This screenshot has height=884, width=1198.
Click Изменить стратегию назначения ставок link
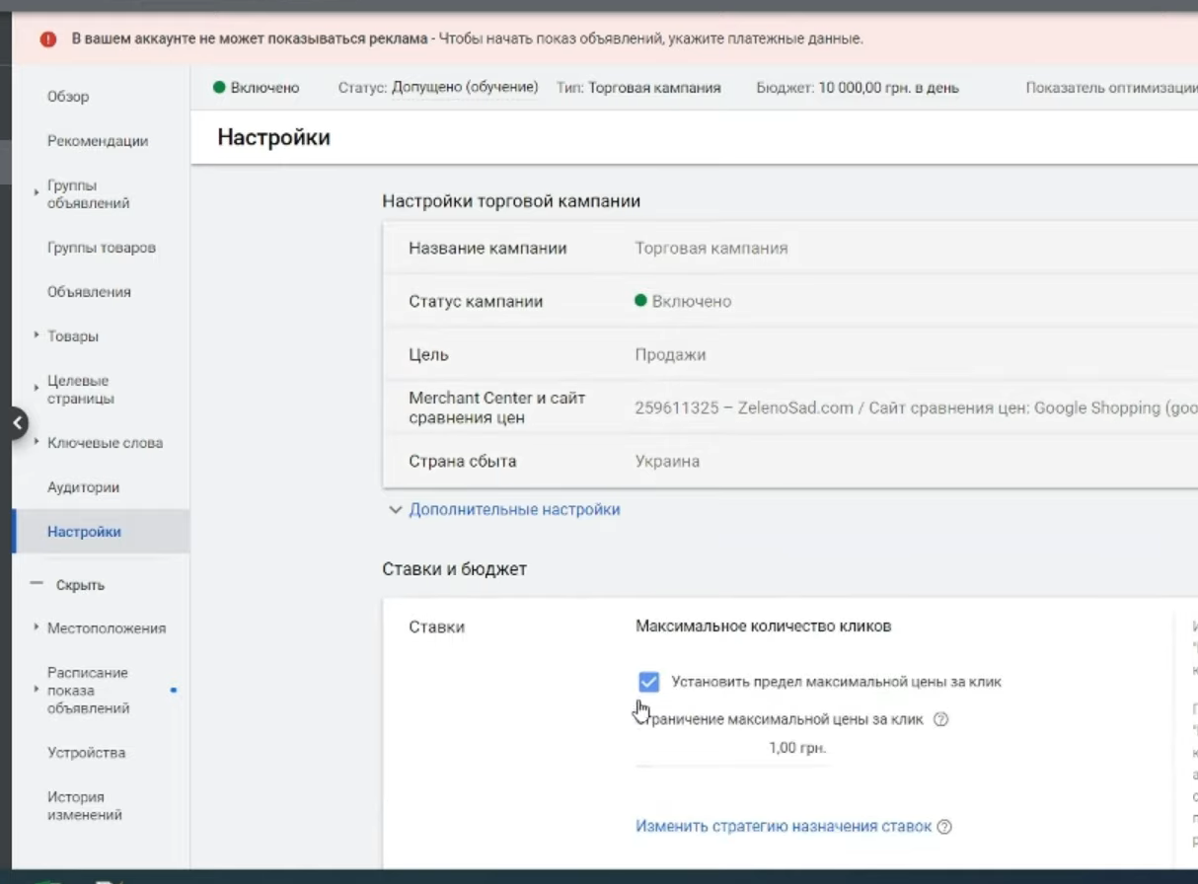pyautogui.click(x=784, y=827)
